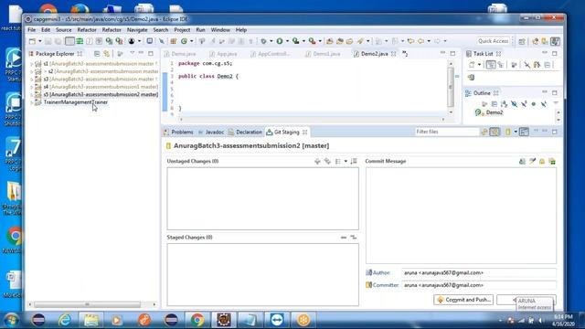Open the New wizard dropdown arrow

pos(39,41)
